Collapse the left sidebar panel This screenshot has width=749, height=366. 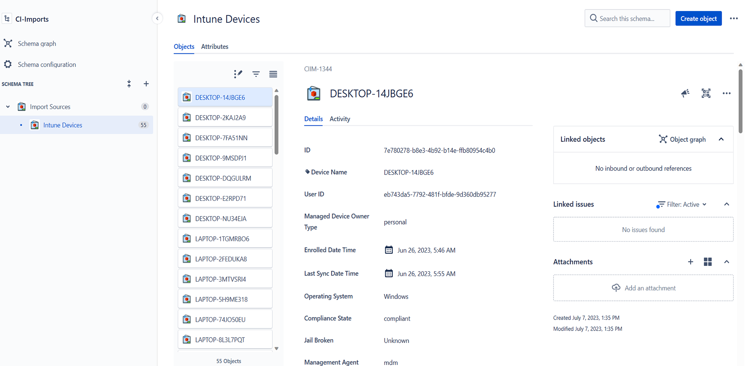click(x=157, y=18)
